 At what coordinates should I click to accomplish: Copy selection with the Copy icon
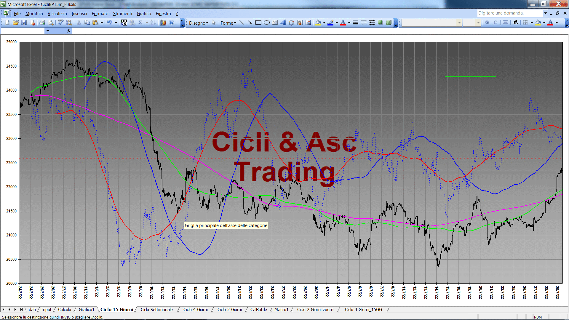point(87,23)
